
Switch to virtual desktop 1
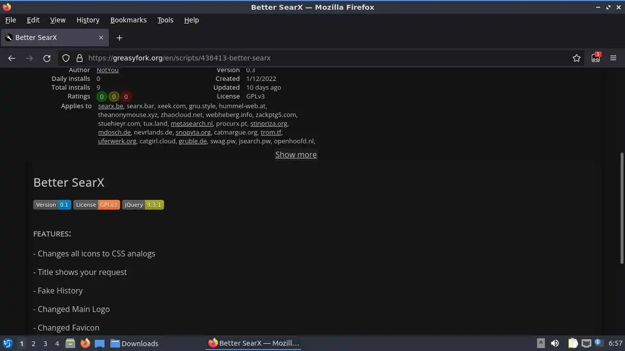21,344
